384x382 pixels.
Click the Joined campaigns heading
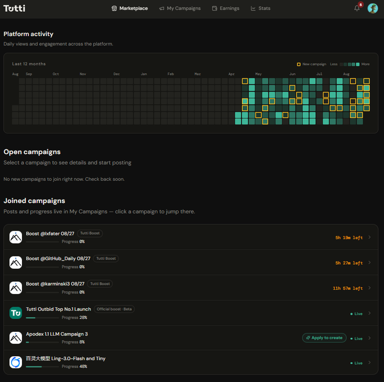coord(34,201)
